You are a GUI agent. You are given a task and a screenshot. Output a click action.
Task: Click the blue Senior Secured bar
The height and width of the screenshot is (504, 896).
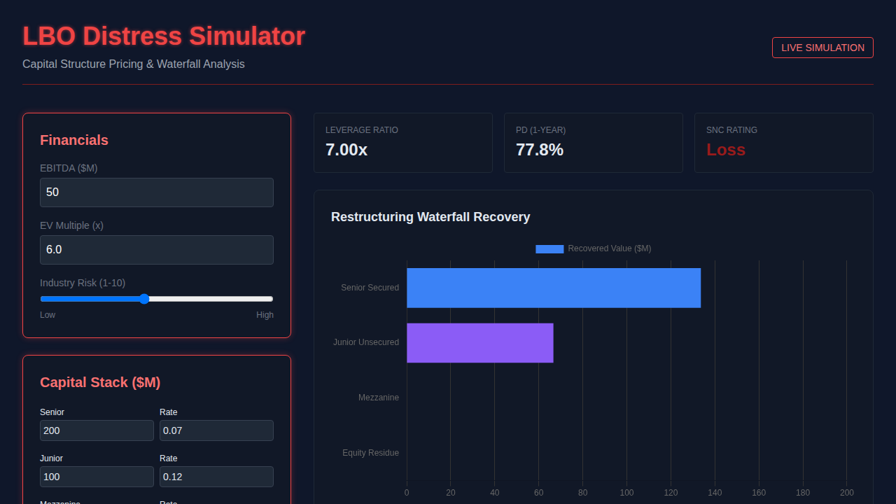coord(553,288)
